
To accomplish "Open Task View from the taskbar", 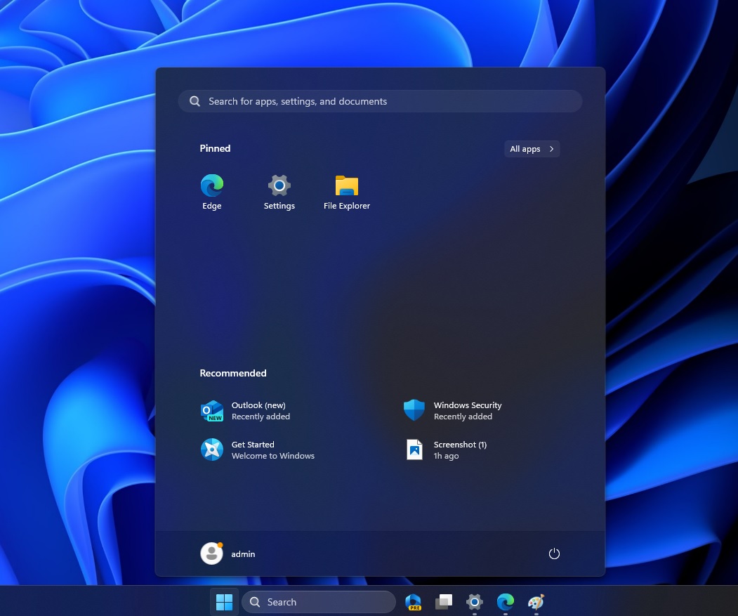I will point(444,602).
